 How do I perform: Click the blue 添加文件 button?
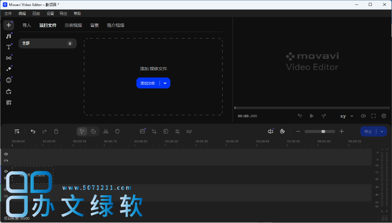(148, 83)
